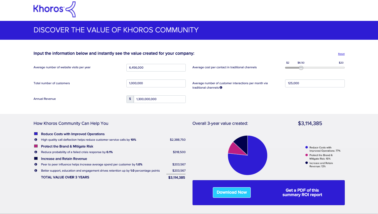This screenshot has height=214, width=378.
Task: Click the $6.50 slider value label
Action: tap(301, 63)
